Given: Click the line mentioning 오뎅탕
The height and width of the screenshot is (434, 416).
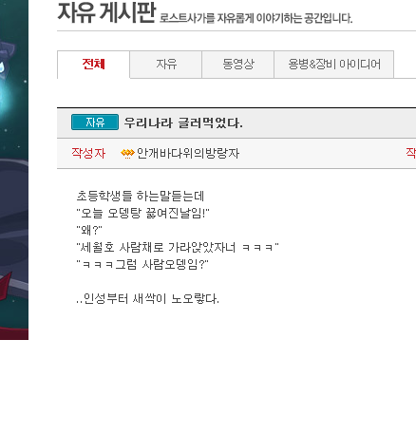Looking at the screenshot, I should (x=142, y=213).
